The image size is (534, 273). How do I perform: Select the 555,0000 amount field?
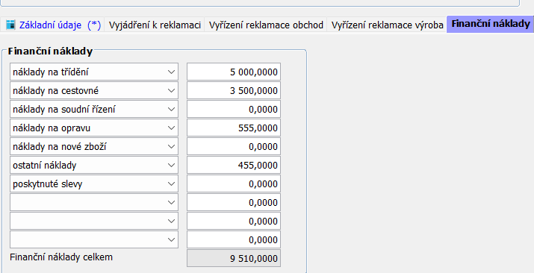(x=234, y=128)
